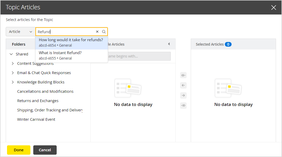The width and height of the screenshot is (282, 157).
Task: Expand the Content Suggestions folder
Action: (12, 63)
